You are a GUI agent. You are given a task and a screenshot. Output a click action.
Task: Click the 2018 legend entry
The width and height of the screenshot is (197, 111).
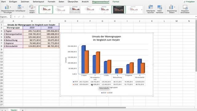point(110,93)
